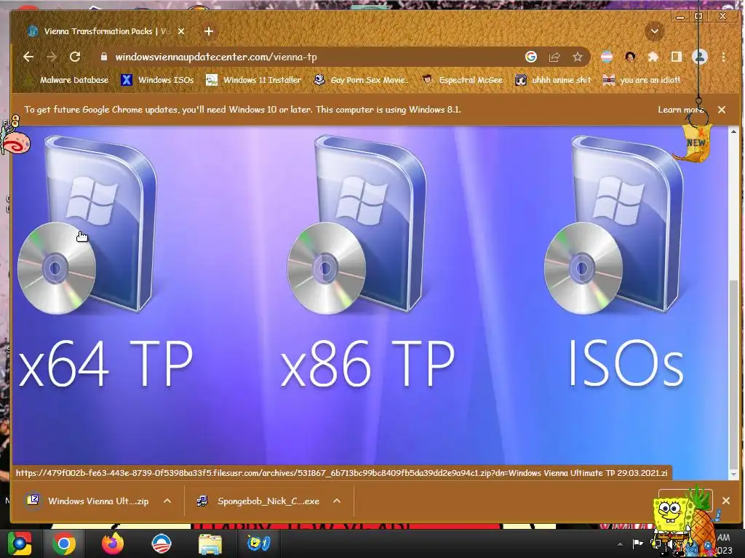Bookmark this page with star
745x558 pixels.
577,57
